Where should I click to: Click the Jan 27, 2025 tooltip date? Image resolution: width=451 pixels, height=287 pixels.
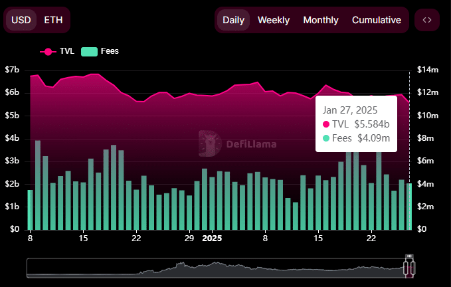[x=349, y=109]
